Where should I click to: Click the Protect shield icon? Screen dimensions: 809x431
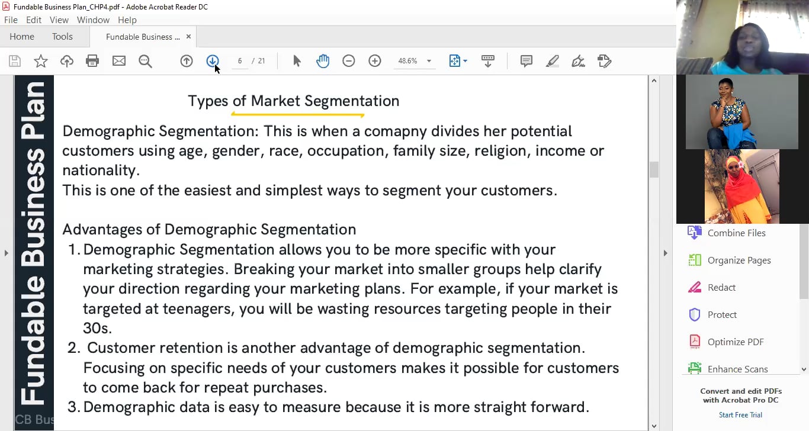[x=695, y=314]
